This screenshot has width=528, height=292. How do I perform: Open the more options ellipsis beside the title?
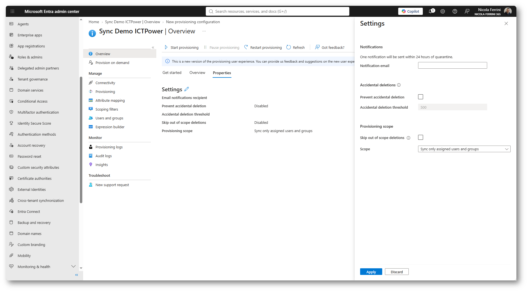point(204,31)
